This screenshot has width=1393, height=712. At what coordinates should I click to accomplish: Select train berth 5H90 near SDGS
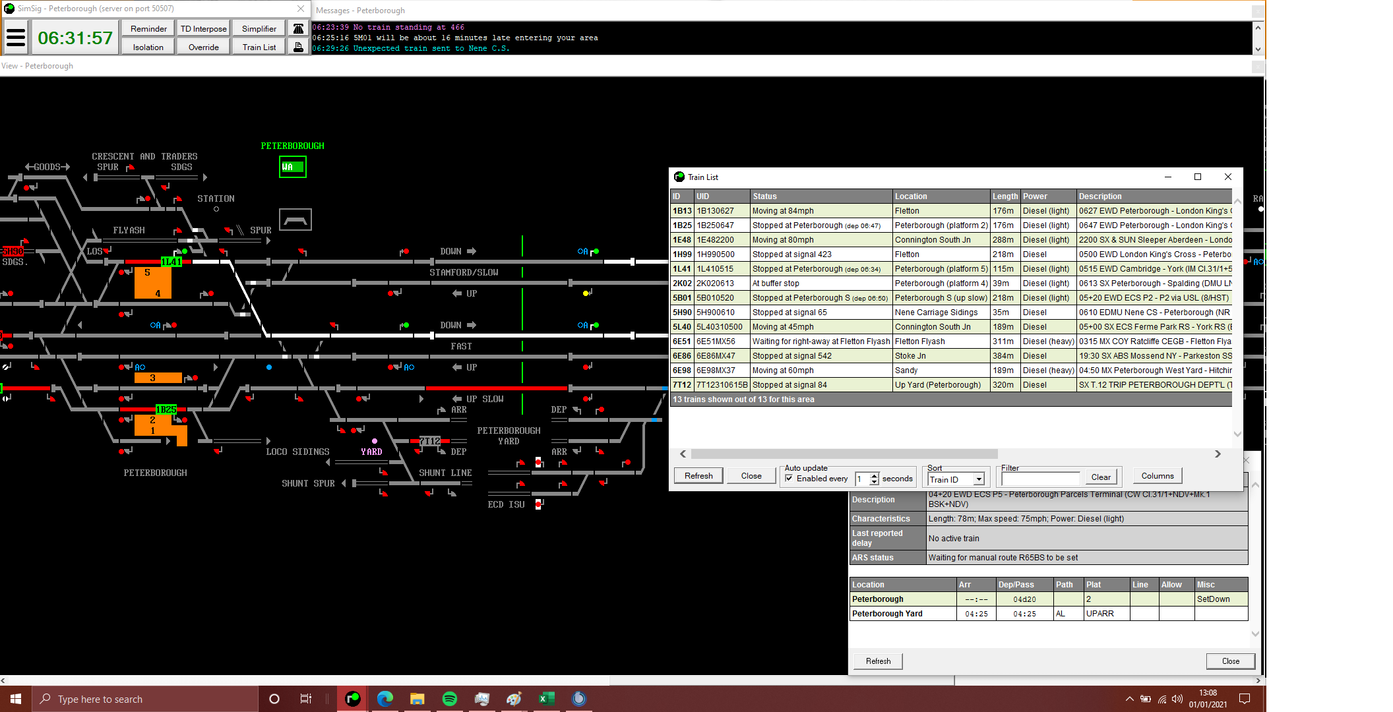pos(13,251)
